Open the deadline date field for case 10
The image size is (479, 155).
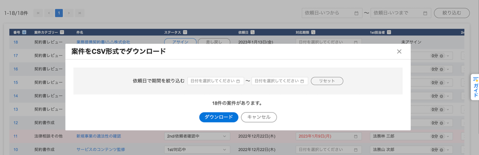tap(329, 150)
